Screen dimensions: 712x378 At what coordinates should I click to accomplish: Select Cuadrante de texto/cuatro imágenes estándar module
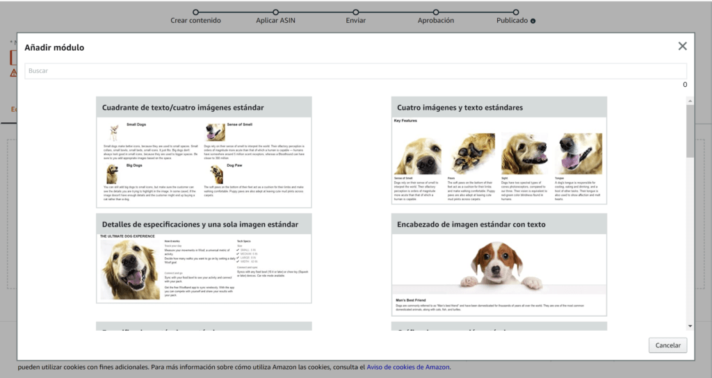[x=204, y=152]
